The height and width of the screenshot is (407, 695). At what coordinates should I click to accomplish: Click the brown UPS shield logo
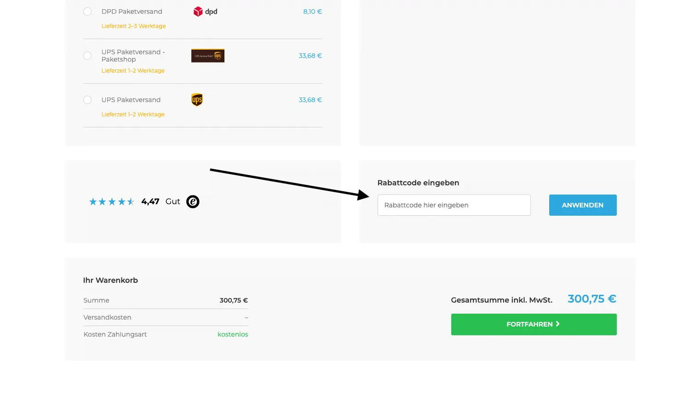pos(197,100)
